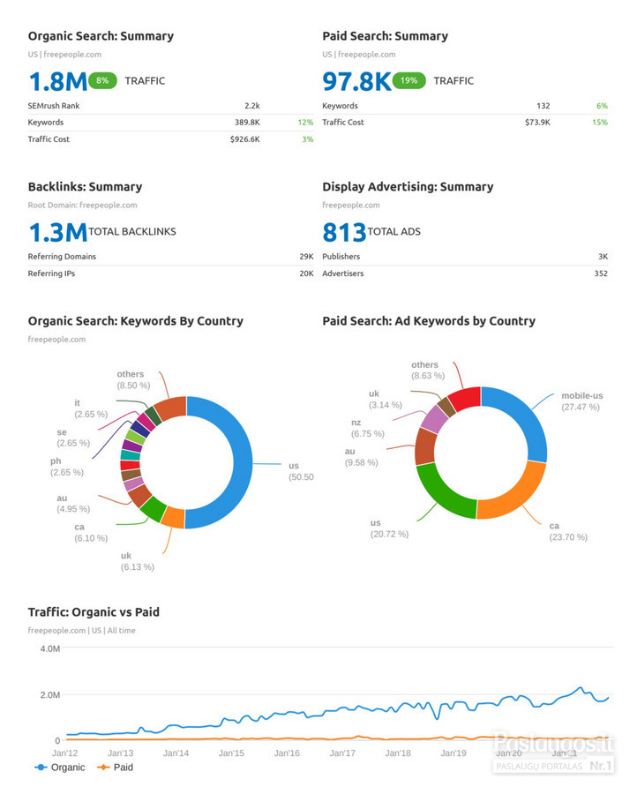637x794 pixels.
Task: Click the 389.8K organic keywords value
Action: pos(247,122)
